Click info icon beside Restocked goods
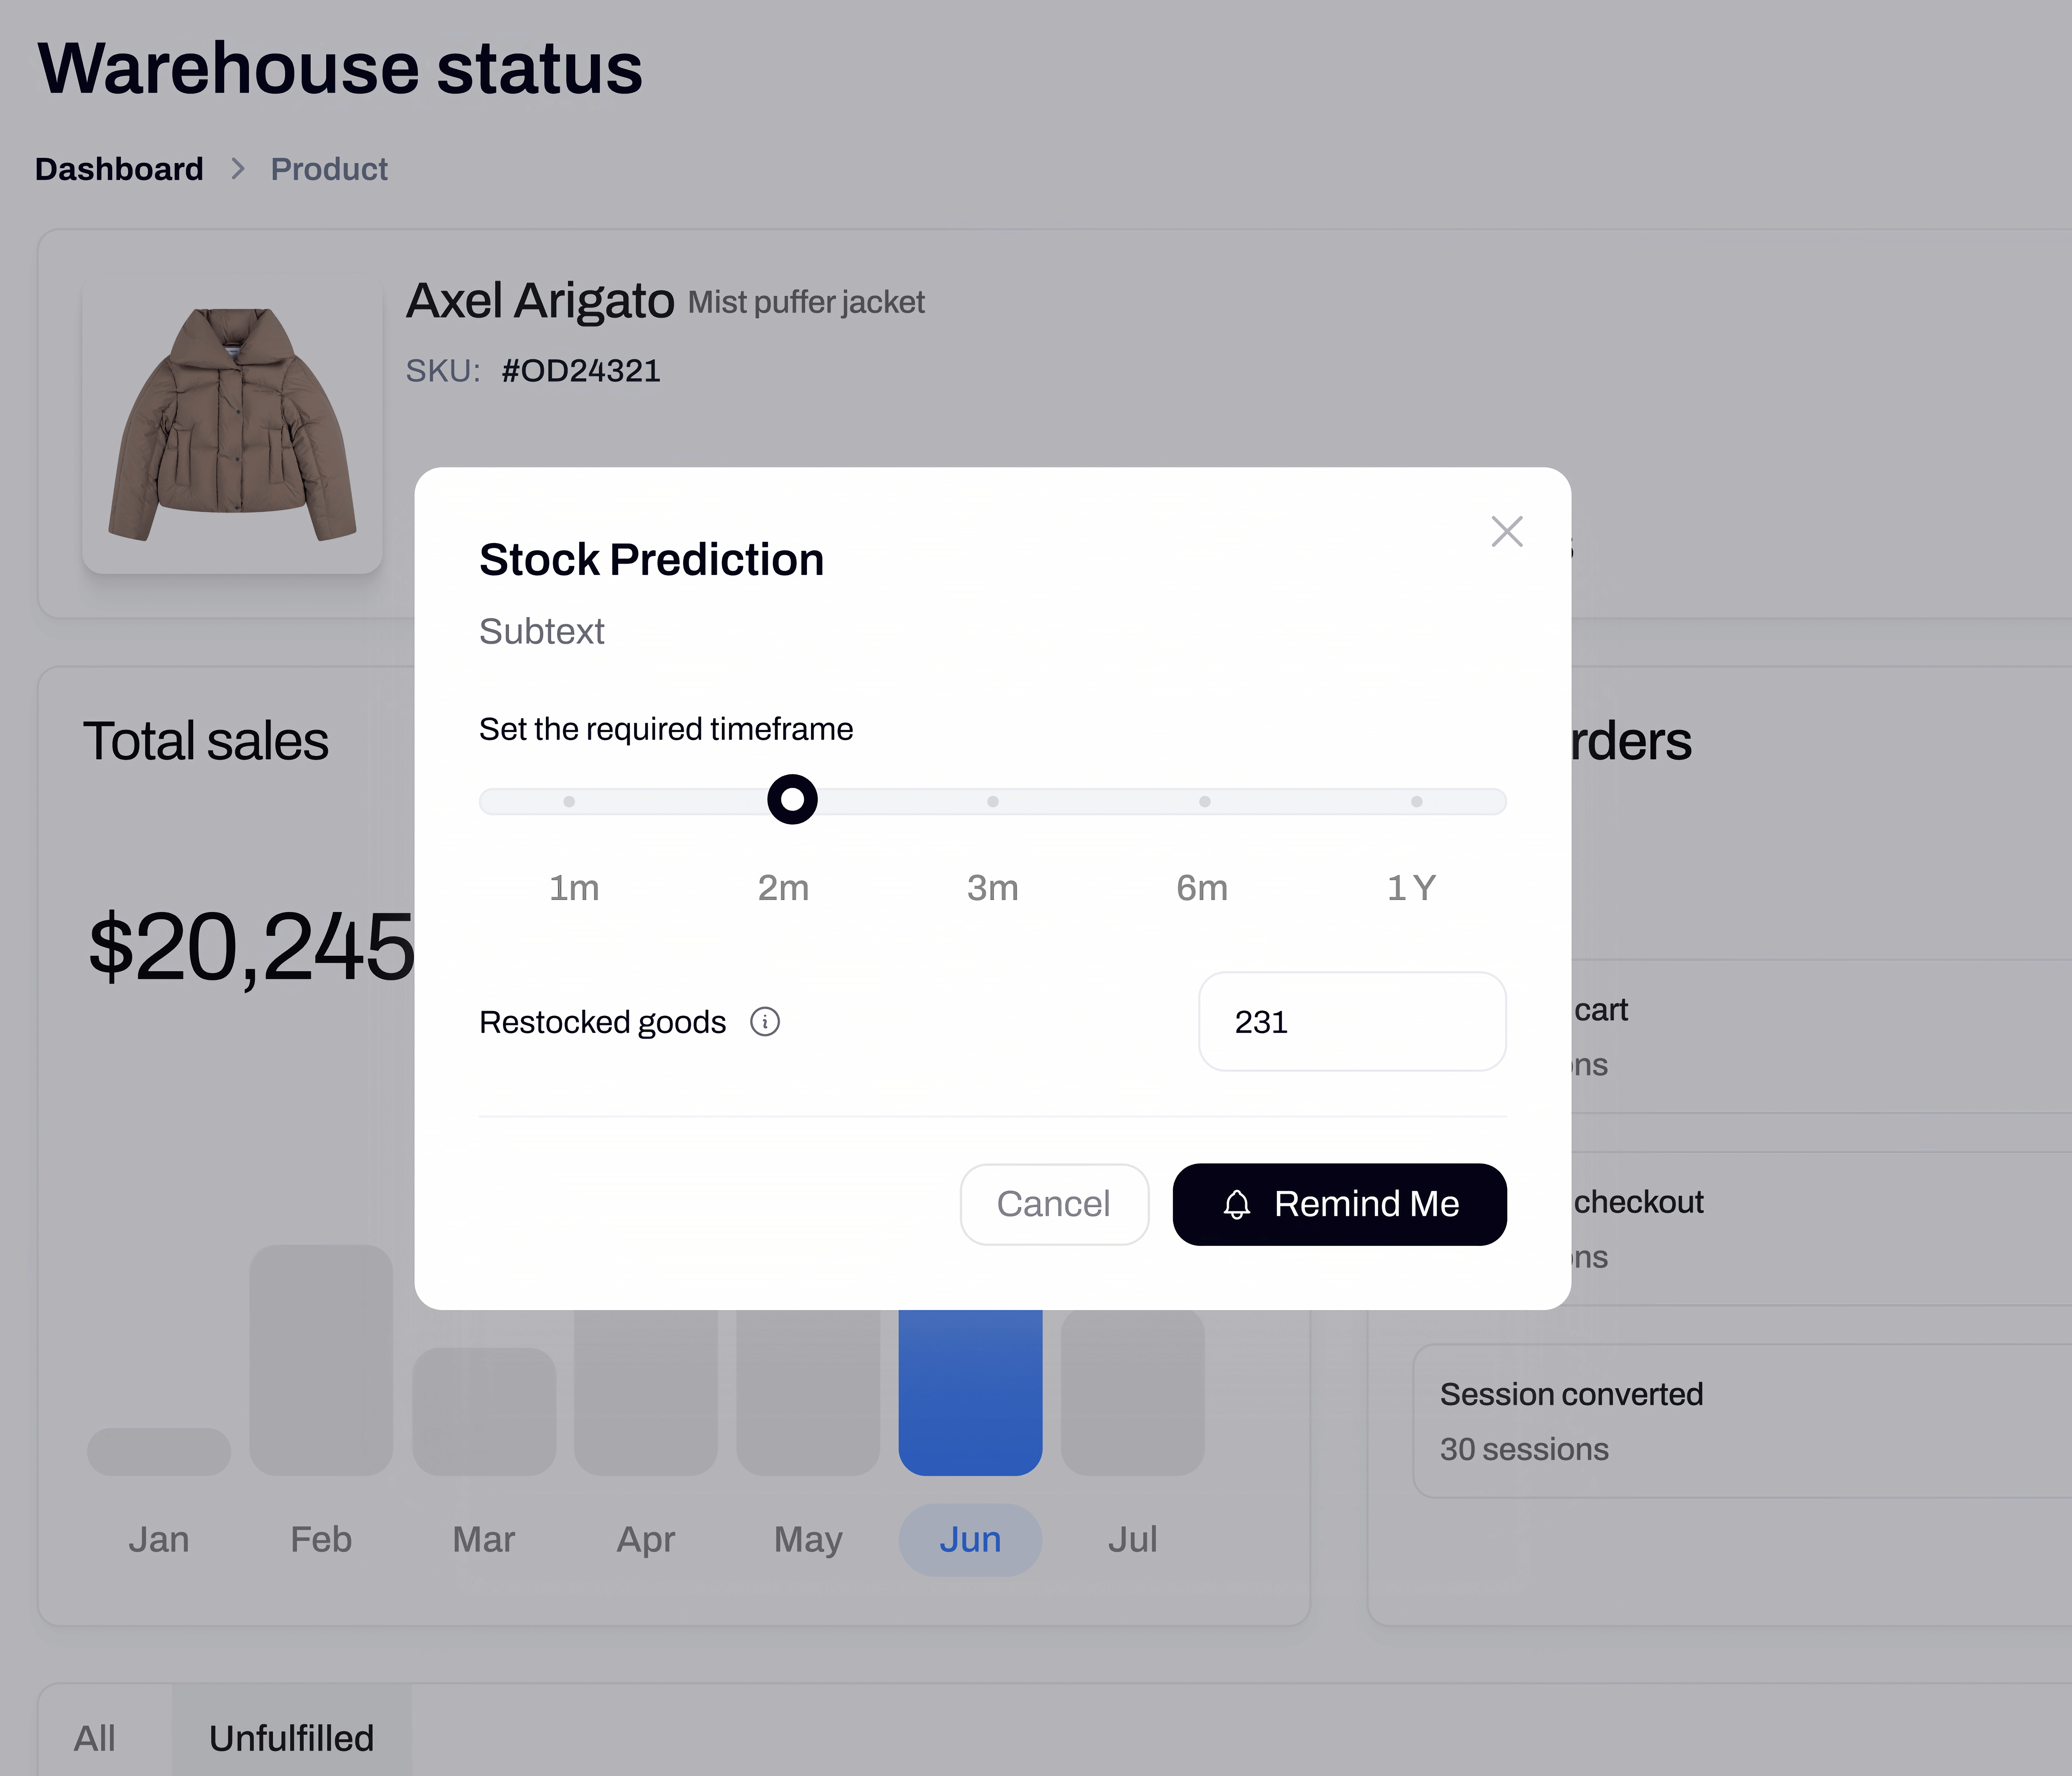 765,1022
